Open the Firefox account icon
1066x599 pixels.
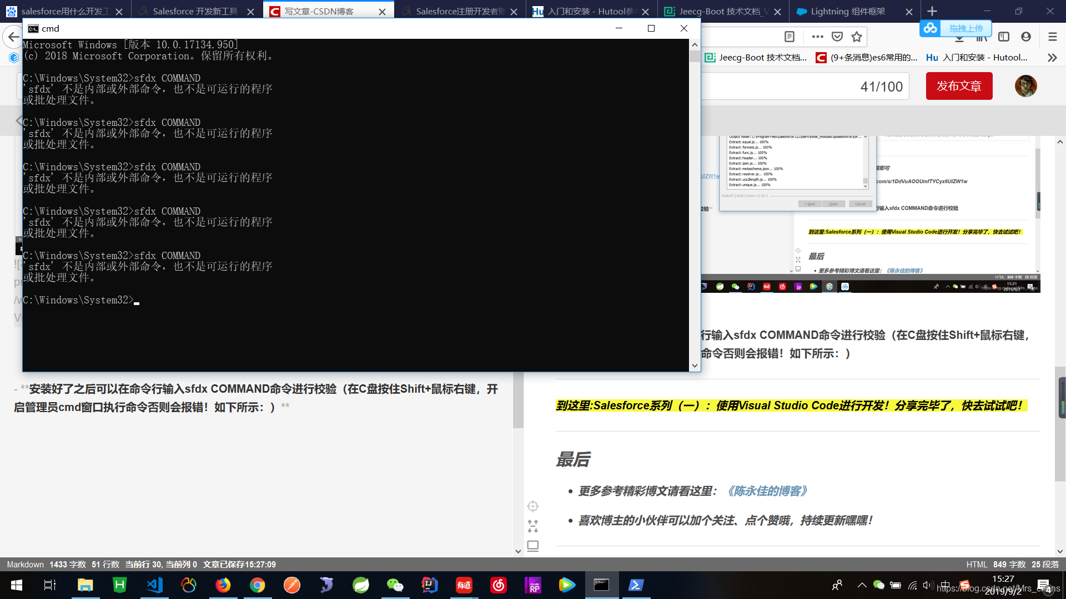(x=1026, y=37)
